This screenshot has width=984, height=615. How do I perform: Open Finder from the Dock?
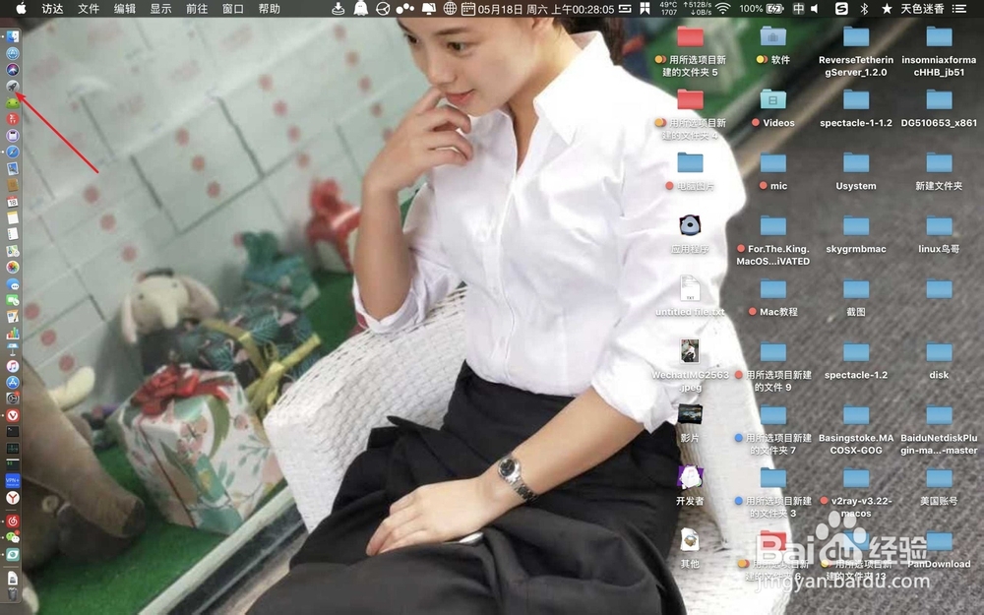pyautogui.click(x=12, y=37)
